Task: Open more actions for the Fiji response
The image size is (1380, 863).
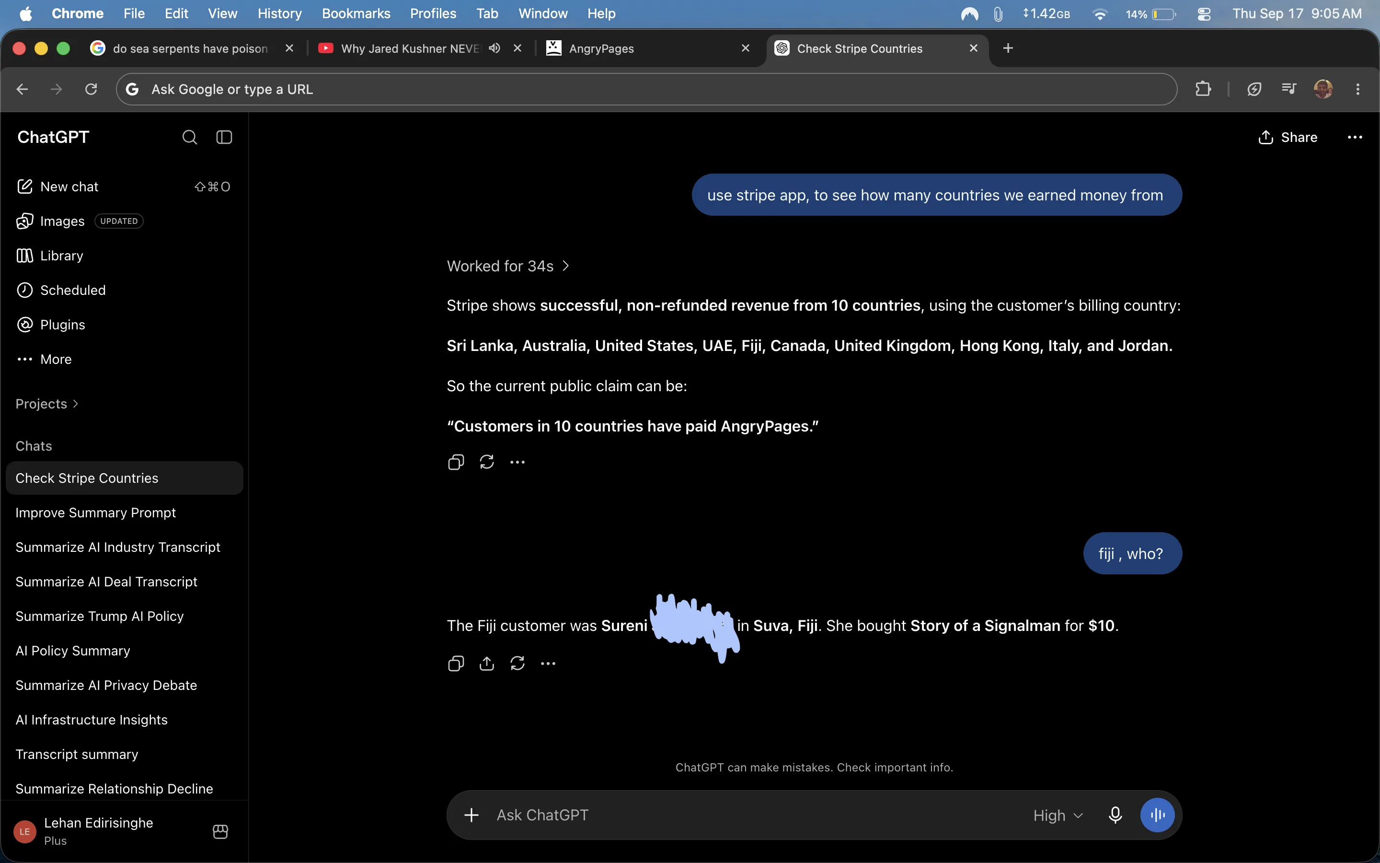Action: [x=548, y=663]
